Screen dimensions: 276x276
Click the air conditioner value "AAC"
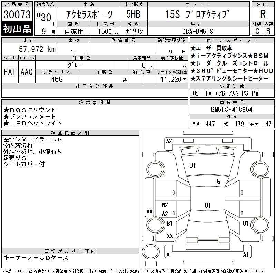click(27, 72)
